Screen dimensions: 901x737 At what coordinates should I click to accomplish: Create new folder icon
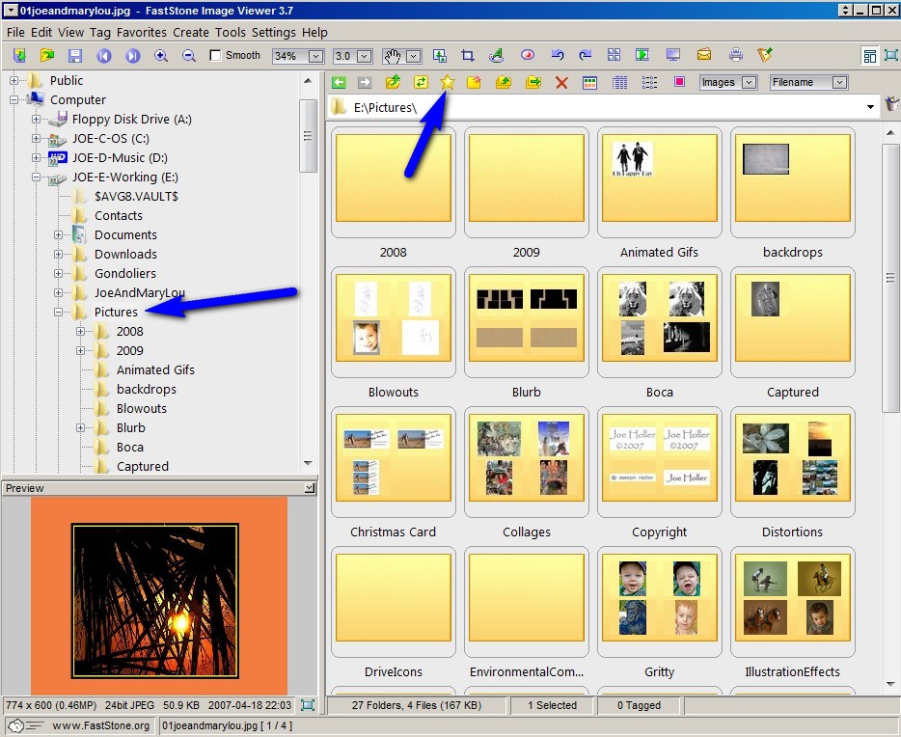[474, 82]
